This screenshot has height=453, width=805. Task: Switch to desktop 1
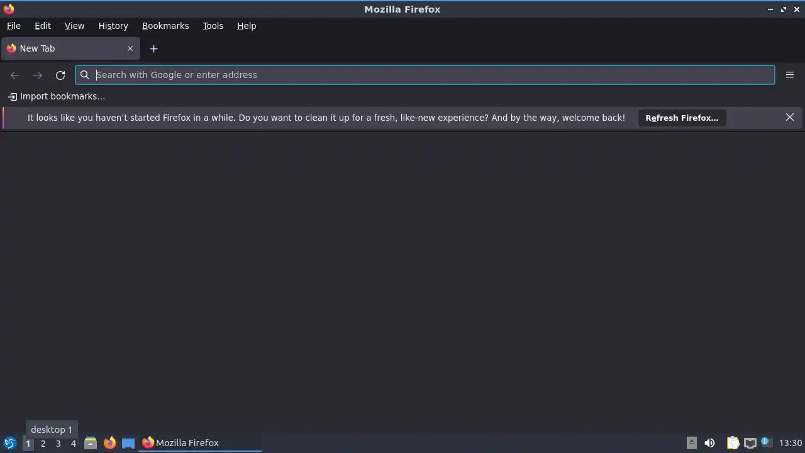click(x=28, y=444)
